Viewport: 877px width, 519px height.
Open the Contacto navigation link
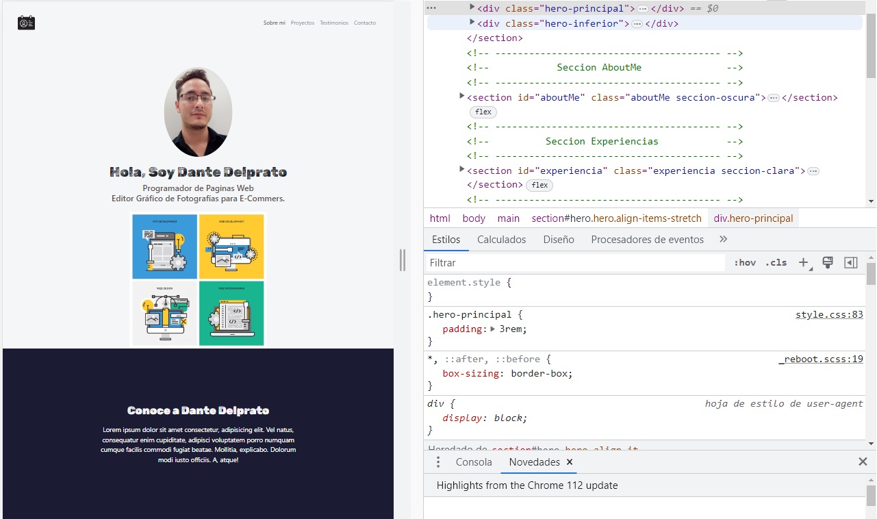click(x=365, y=23)
